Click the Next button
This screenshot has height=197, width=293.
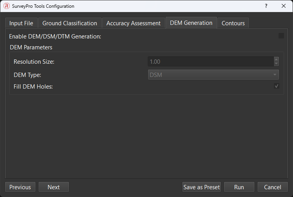pos(54,187)
